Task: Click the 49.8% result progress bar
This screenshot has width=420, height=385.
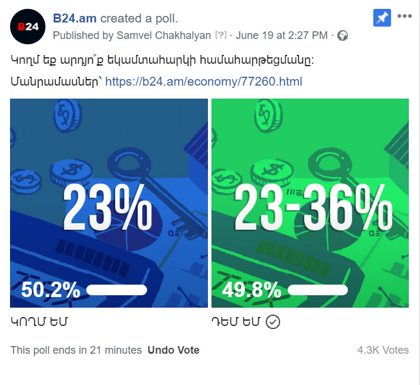Action: pos(318,290)
